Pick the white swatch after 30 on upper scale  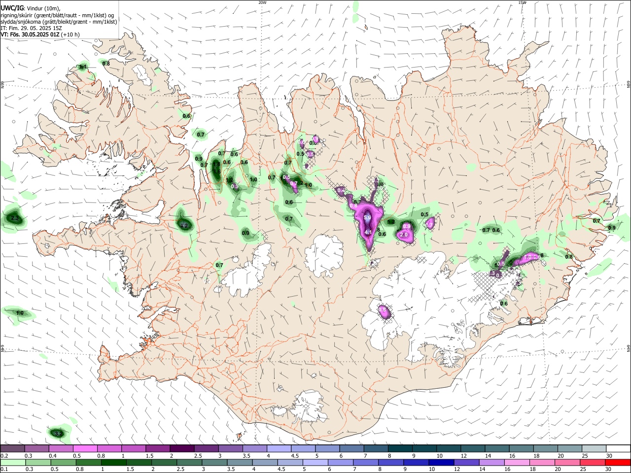[618, 448]
